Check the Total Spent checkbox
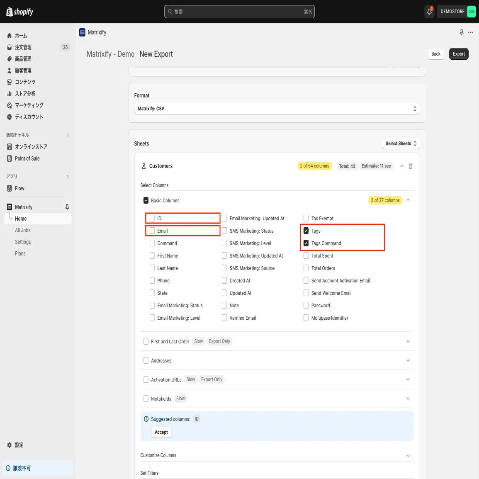479x479 pixels. pyautogui.click(x=306, y=256)
